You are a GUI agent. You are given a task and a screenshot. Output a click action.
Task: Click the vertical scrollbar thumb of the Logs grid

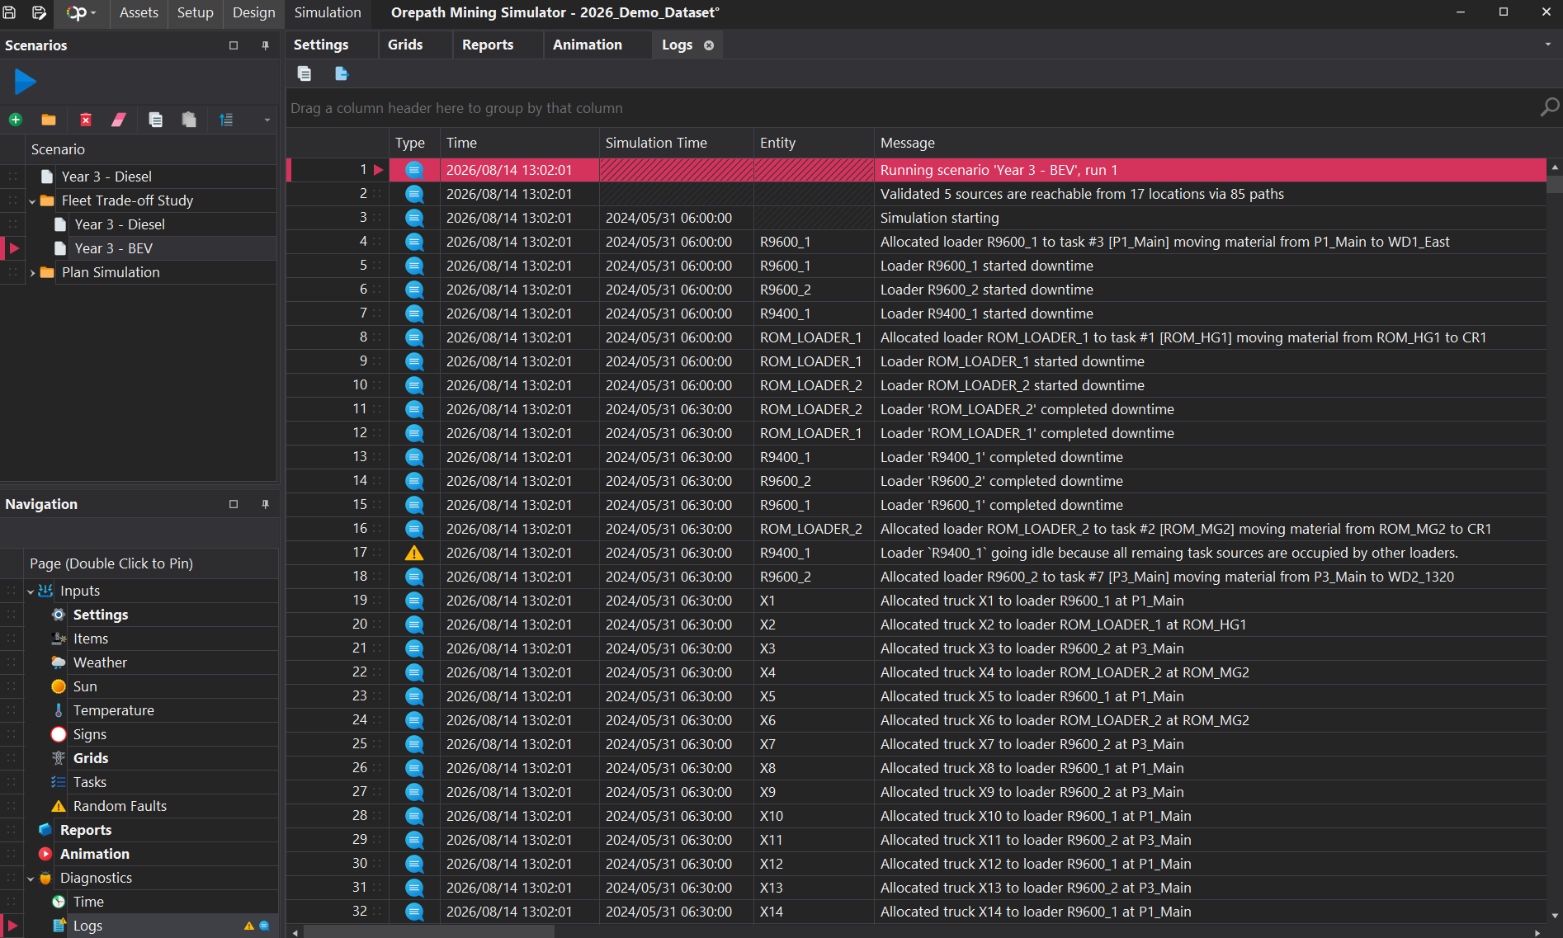tap(1555, 184)
